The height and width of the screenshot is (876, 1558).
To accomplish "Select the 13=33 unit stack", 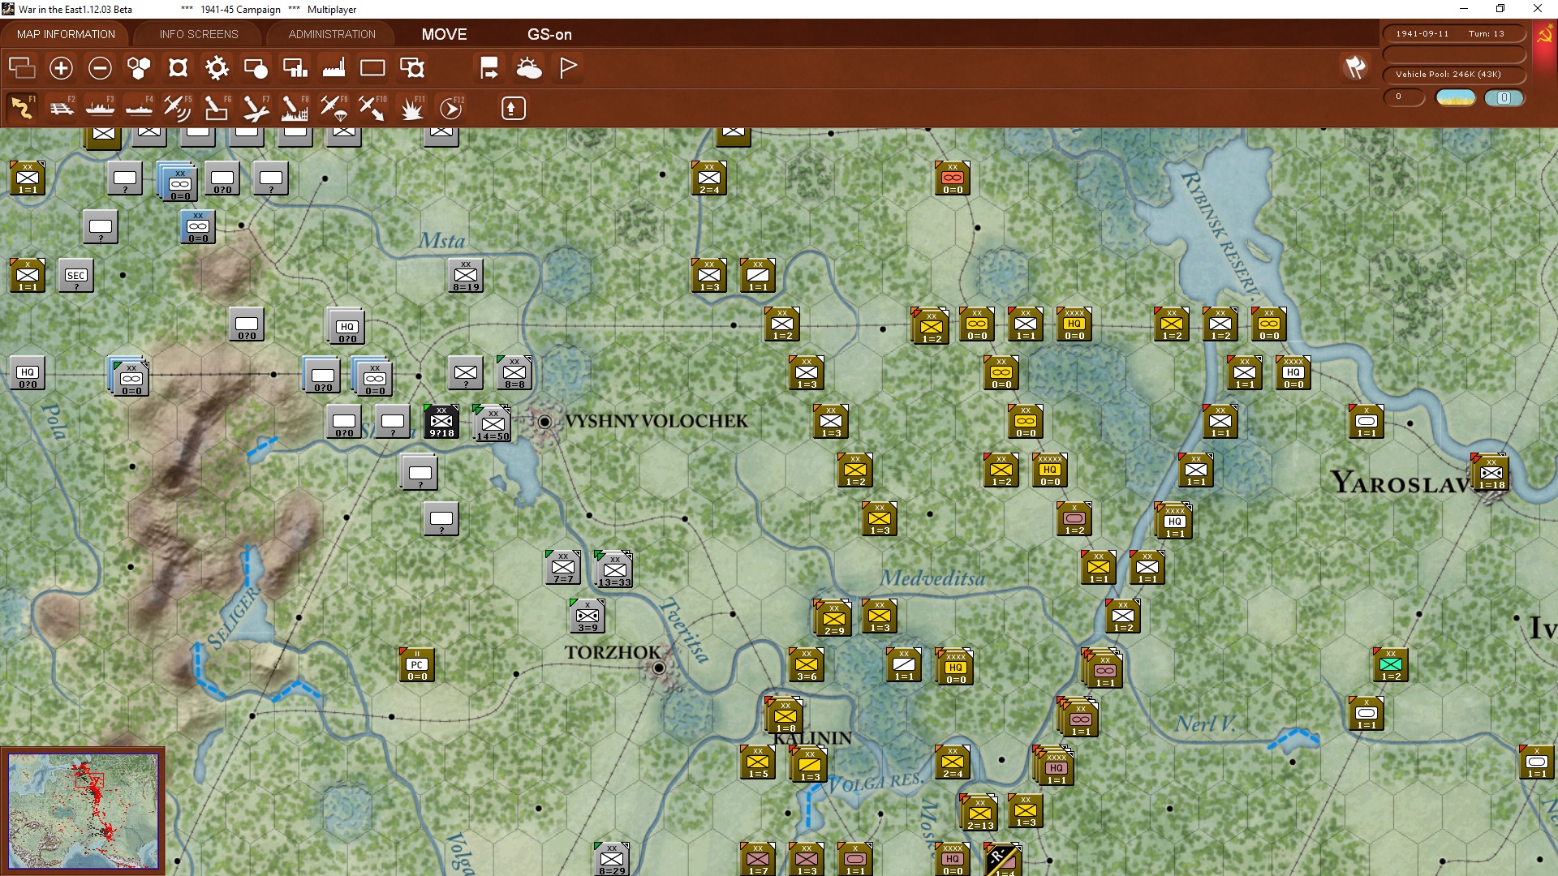I will click(613, 569).
